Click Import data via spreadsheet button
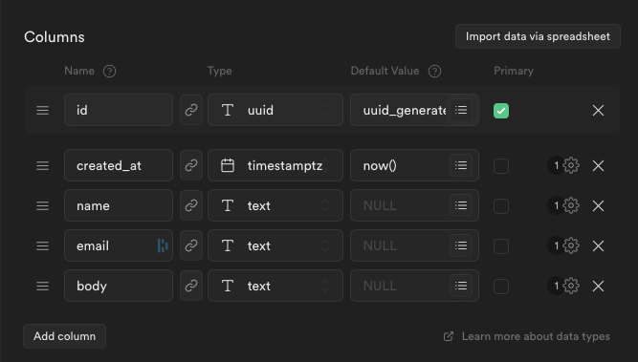Image resolution: width=638 pixels, height=362 pixels. click(538, 36)
